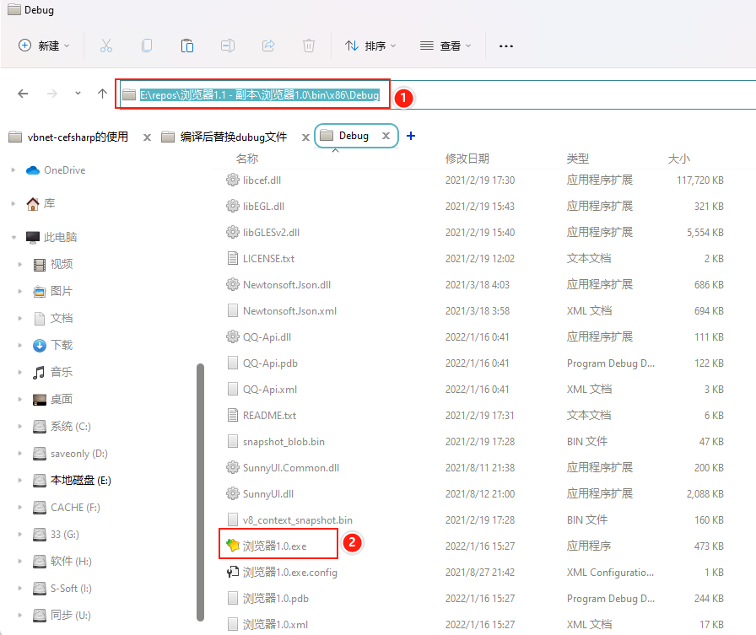Click the Cut scissors icon
Image resolution: width=756 pixels, height=635 pixels.
(106, 46)
